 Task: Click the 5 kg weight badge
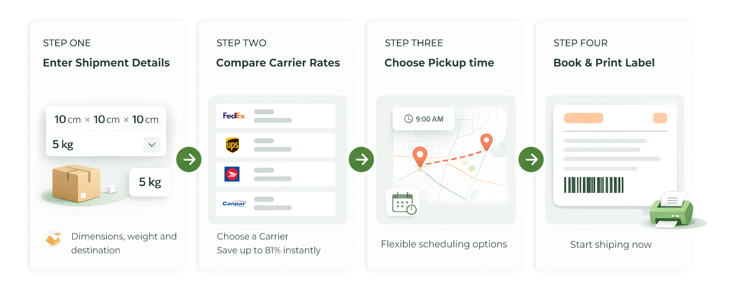150,182
